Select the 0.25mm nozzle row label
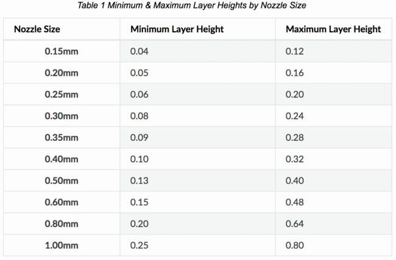Image resolution: width=396 pixels, height=260 pixels. click(x=62, y=94)
